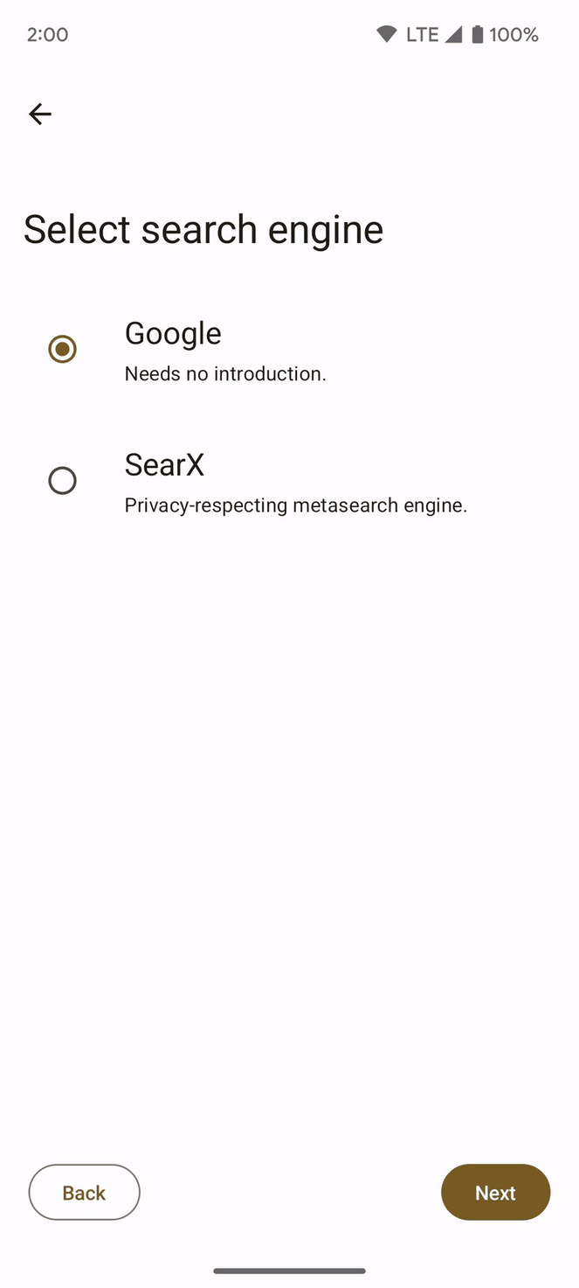Tap the word 'search' in the heading
Viewport: 579px width, 1288px height.
tap(199, 230)
